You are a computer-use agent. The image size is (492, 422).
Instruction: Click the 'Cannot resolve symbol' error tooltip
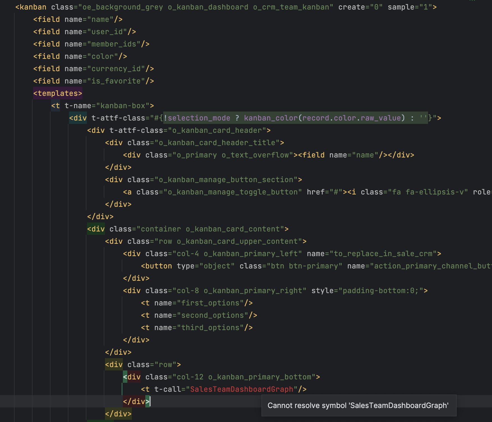coord(358,405)
